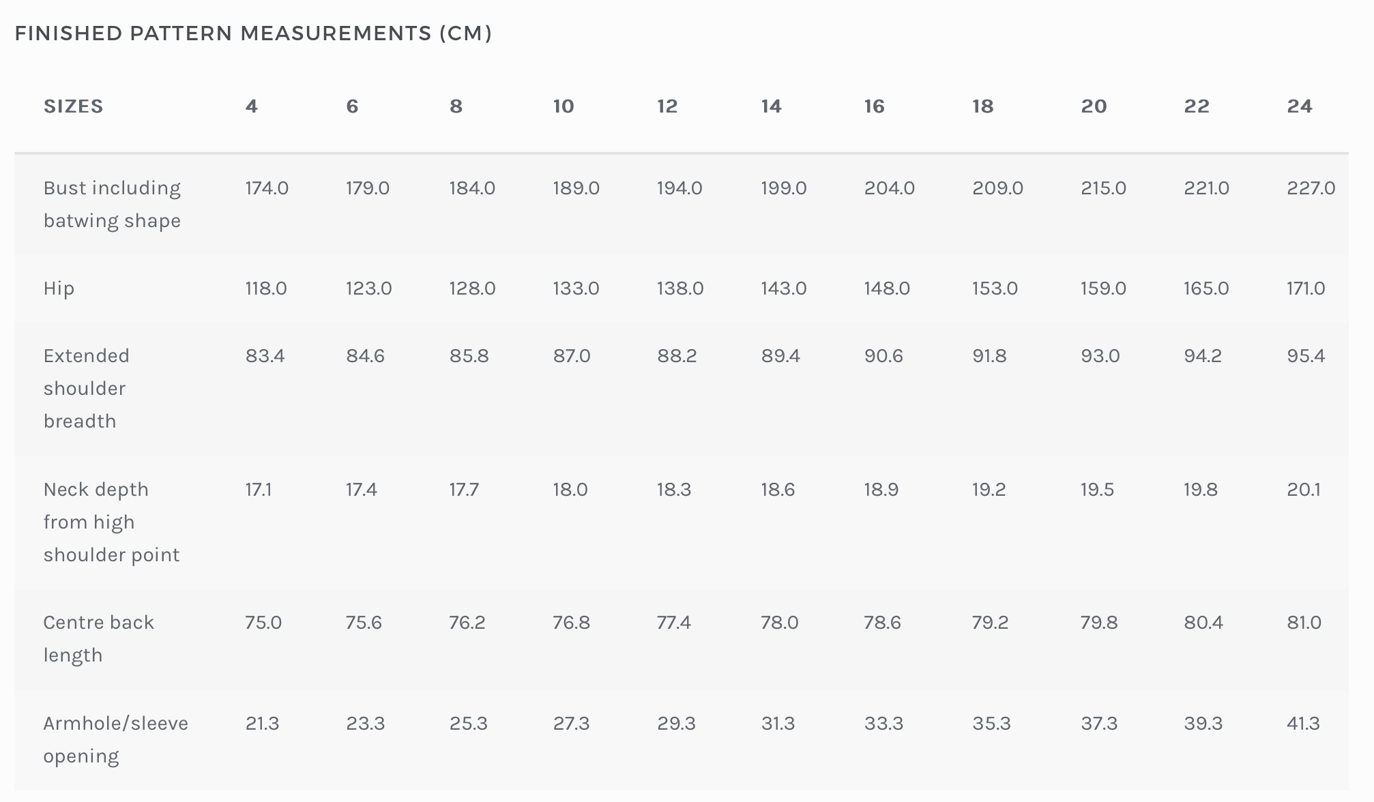Screen dimensions: 1374x802
Task: Select the SIZES column header
Action: click(74, 106)
